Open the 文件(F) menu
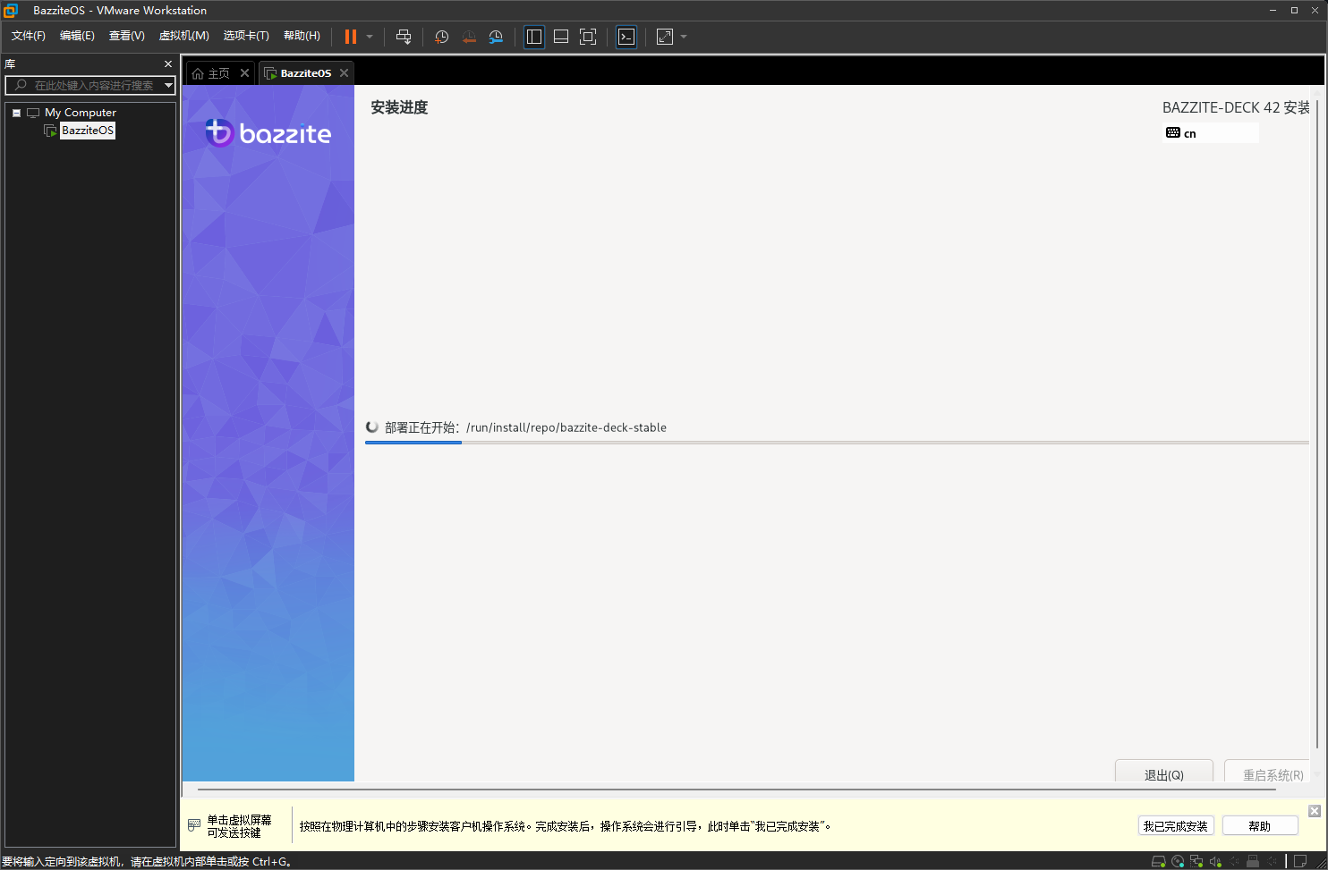Viewport: 1328px width, 870px height. click(29, 36)
